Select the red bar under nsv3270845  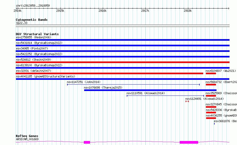click(211, 107)
